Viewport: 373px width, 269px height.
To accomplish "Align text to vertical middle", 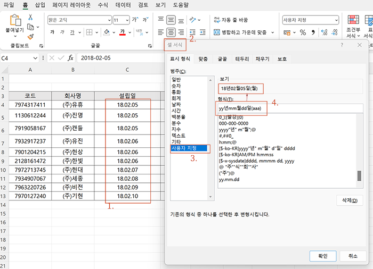I will [x=171, y=20].
